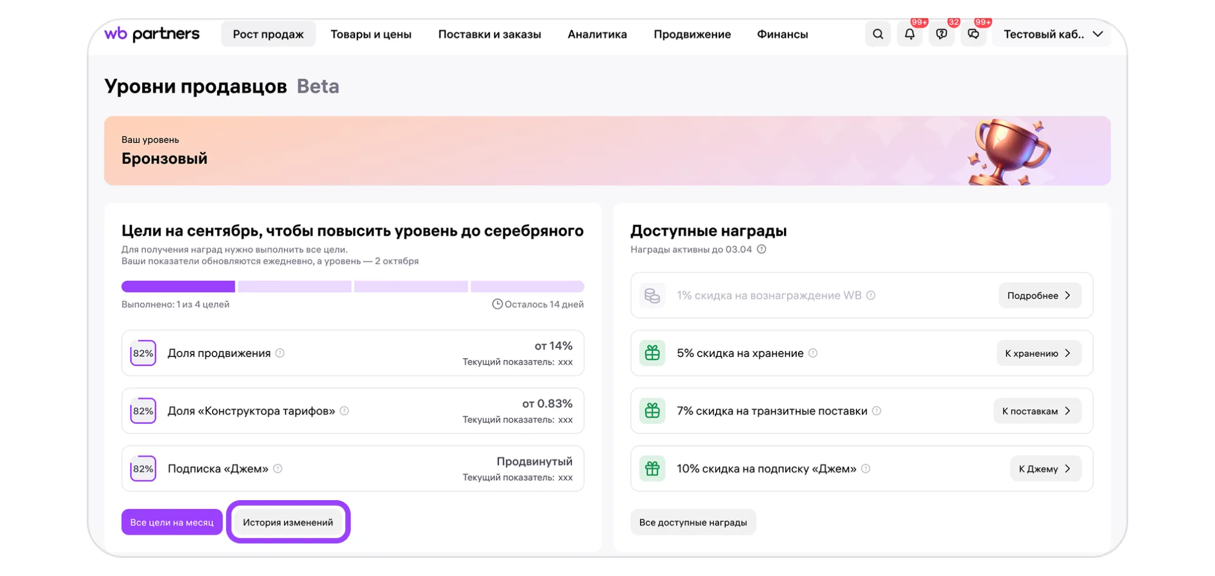The width and height of the screenshot is (1215, 576).
Task: Click info icon next to Доля продвижения
Action: [280, 353]
